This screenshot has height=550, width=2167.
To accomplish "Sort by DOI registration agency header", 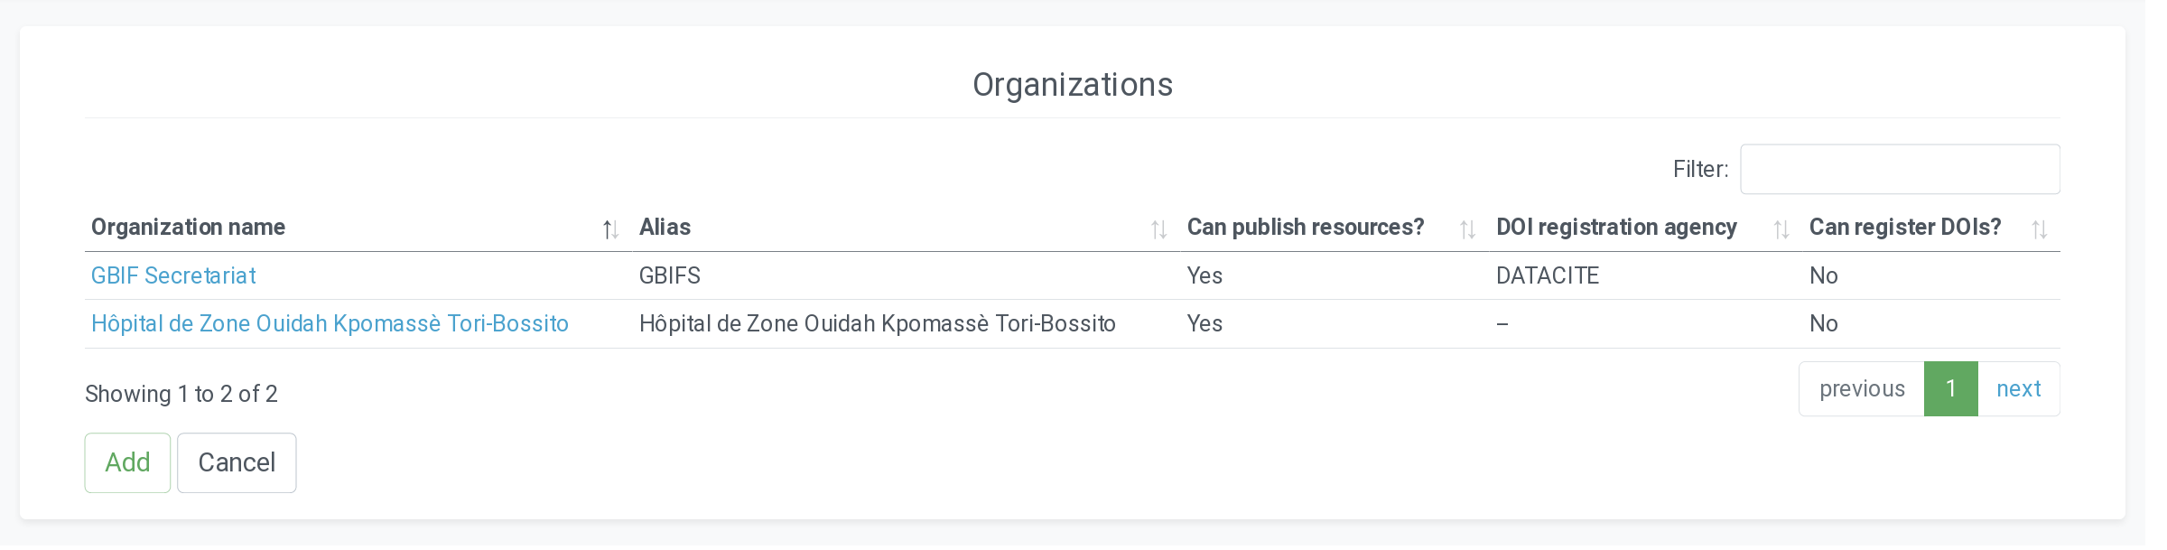I will tap(1616, 228).
